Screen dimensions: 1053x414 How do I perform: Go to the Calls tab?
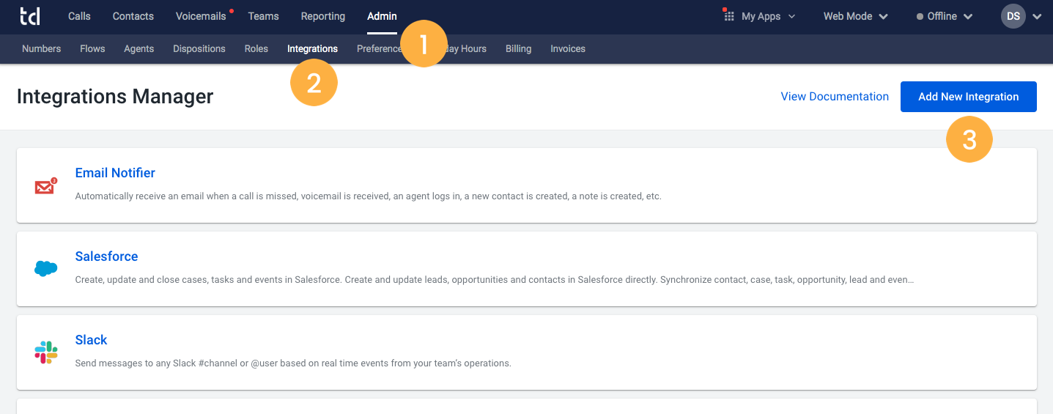(79, 16)
